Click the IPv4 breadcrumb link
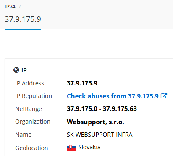The width and height of the screenshot is (173, 156). [10, 7]
